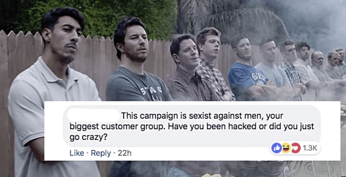Viewport: 346px width, 177px height.
Task: Click the red heart Love reaction icon
Action: pos(296,148)
